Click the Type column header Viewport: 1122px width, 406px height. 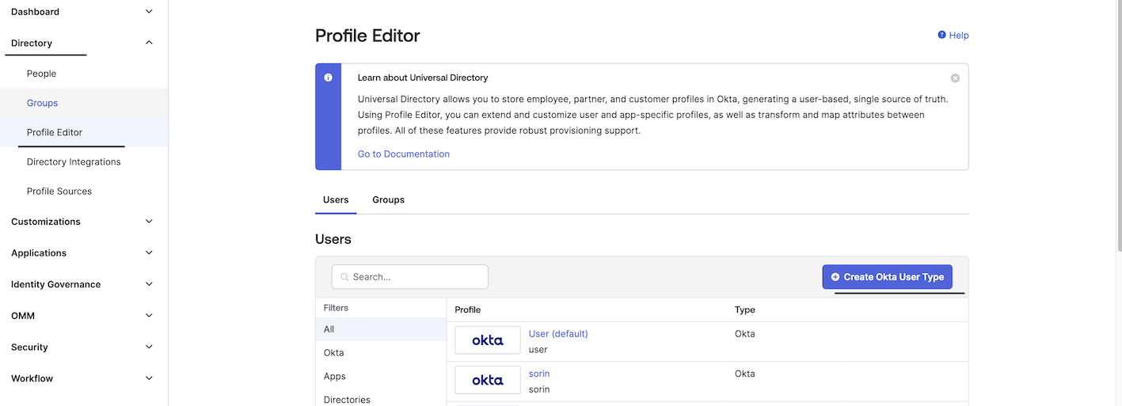point(745,309)
